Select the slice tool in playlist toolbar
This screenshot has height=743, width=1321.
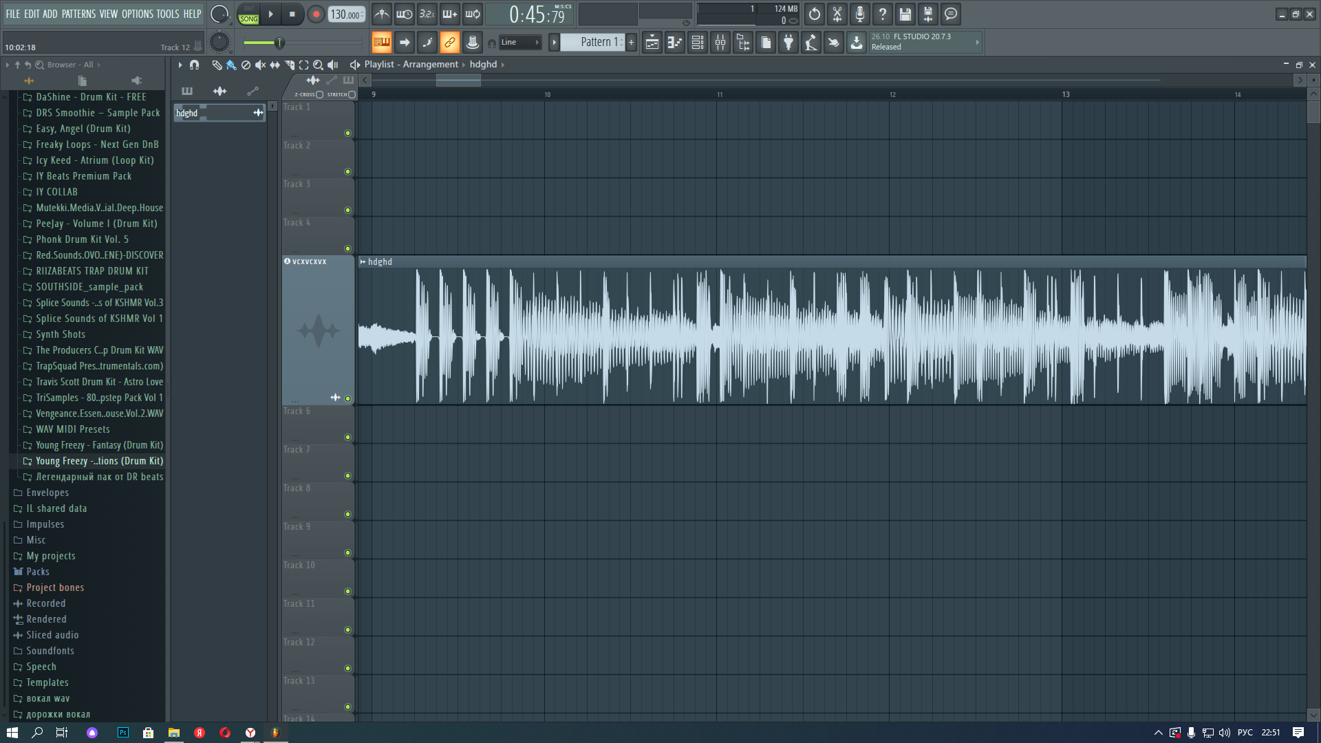click(290, 65)
